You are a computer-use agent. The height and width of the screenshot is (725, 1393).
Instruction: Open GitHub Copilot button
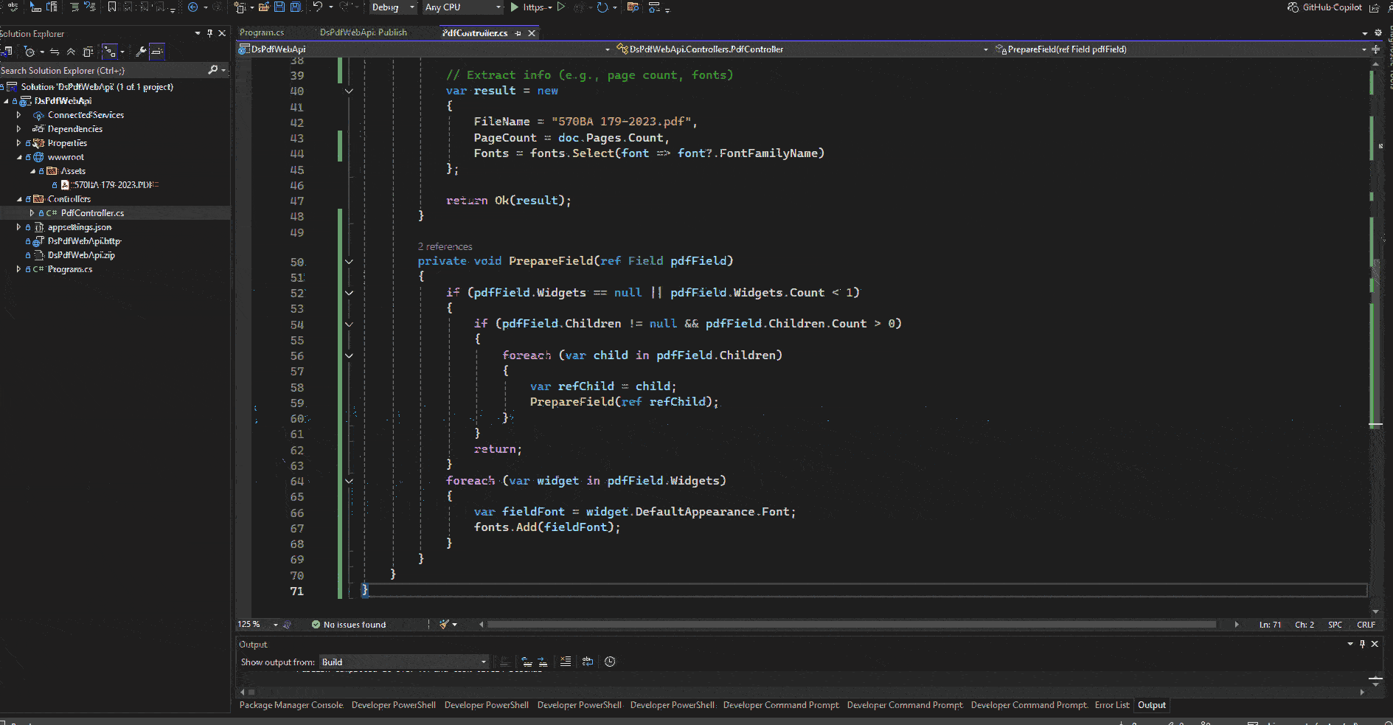[x=1325, y=7]
